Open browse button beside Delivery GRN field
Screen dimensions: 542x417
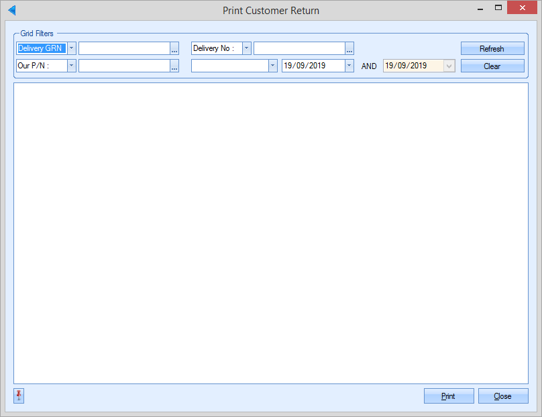(174, 48)
